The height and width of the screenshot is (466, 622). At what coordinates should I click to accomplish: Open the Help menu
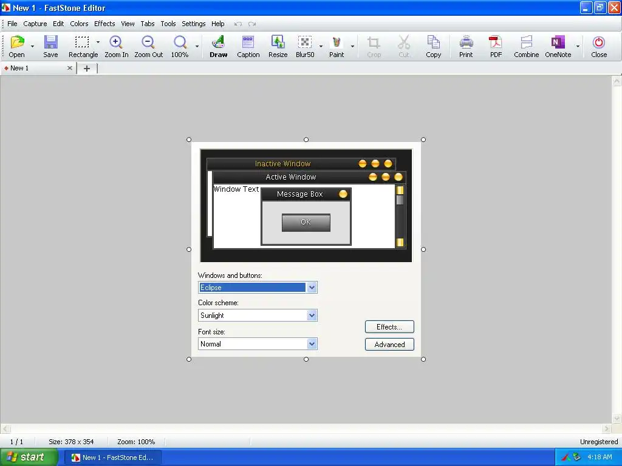coord(218,24)
